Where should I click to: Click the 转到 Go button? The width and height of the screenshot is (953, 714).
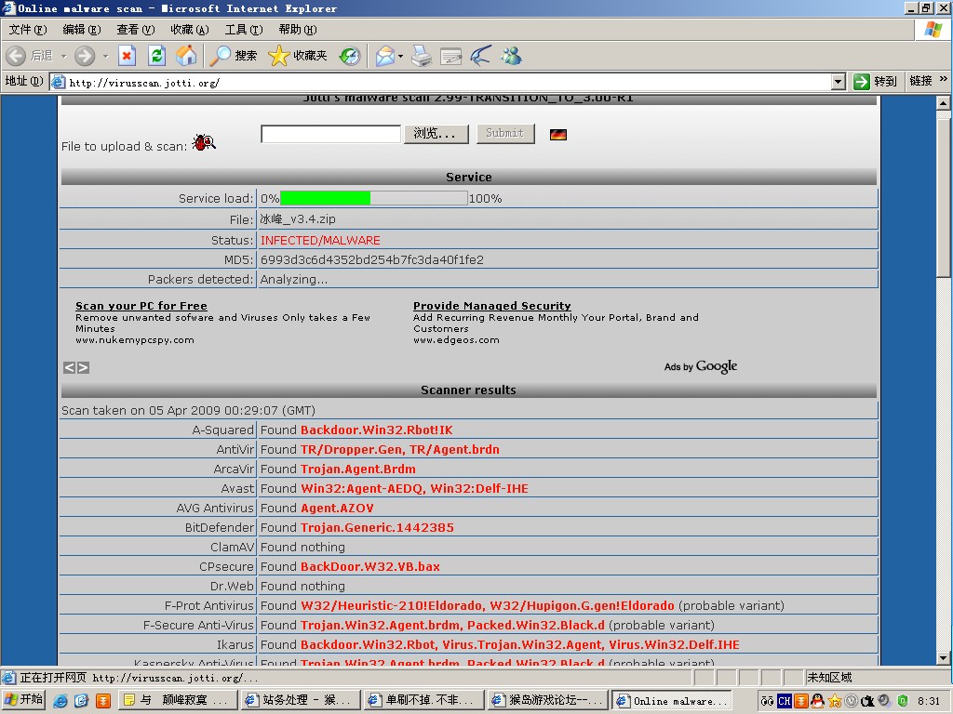click(x=875, y=82)
